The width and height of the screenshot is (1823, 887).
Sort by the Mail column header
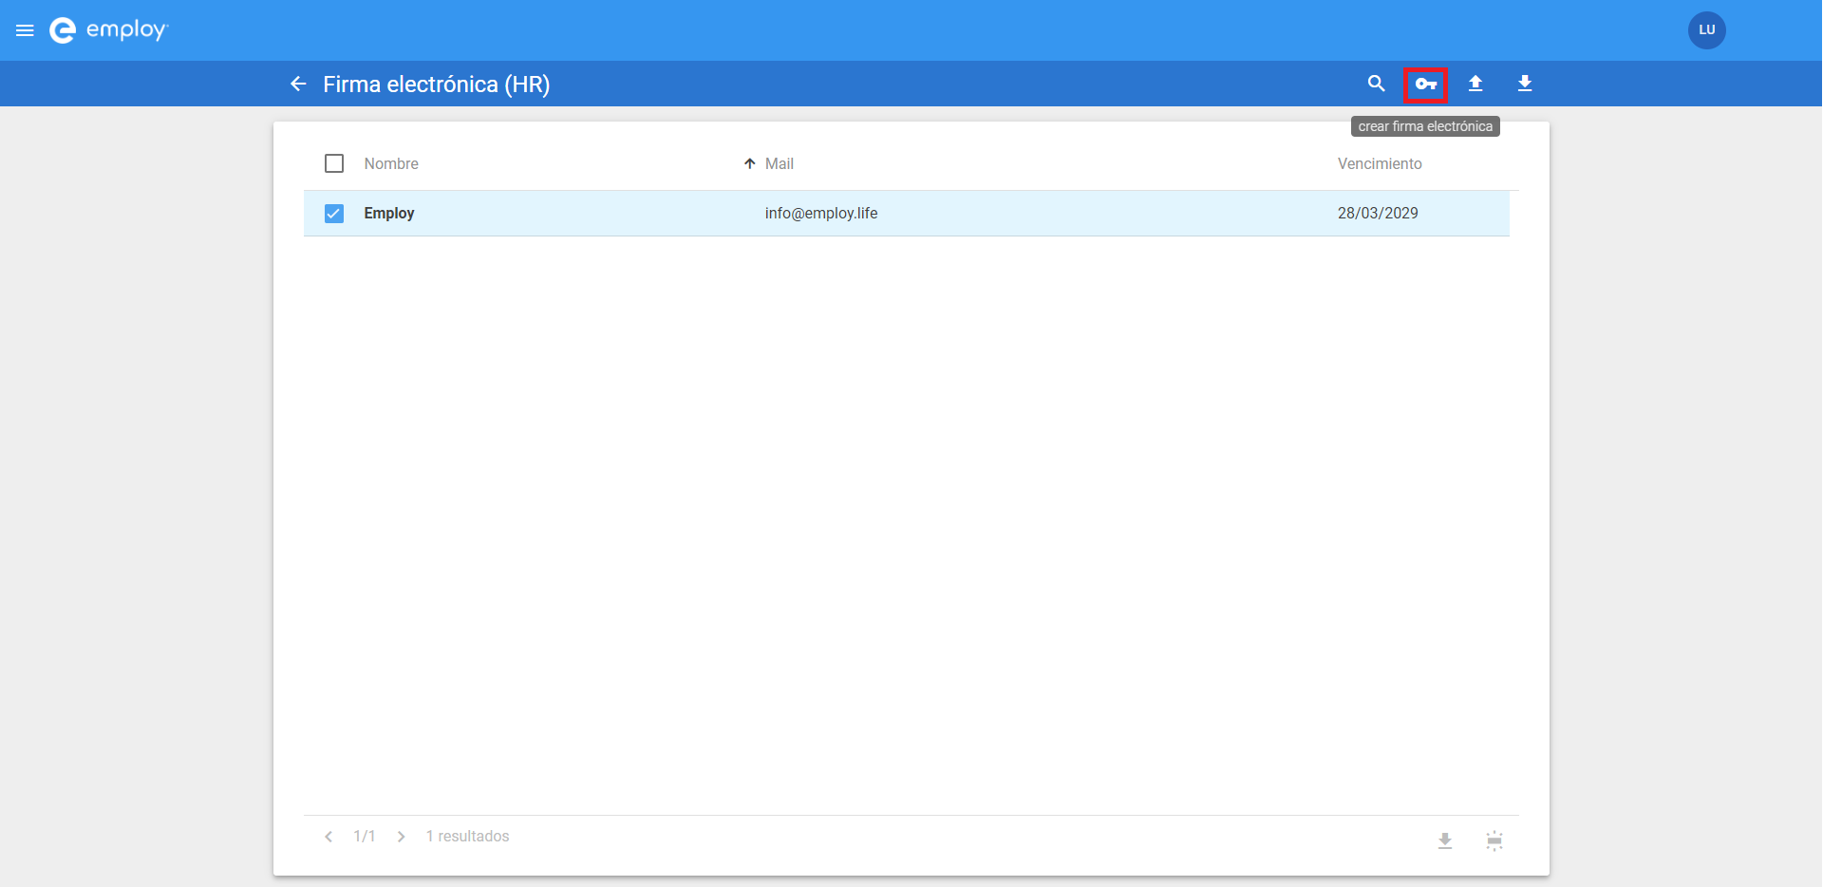(780, 163)
